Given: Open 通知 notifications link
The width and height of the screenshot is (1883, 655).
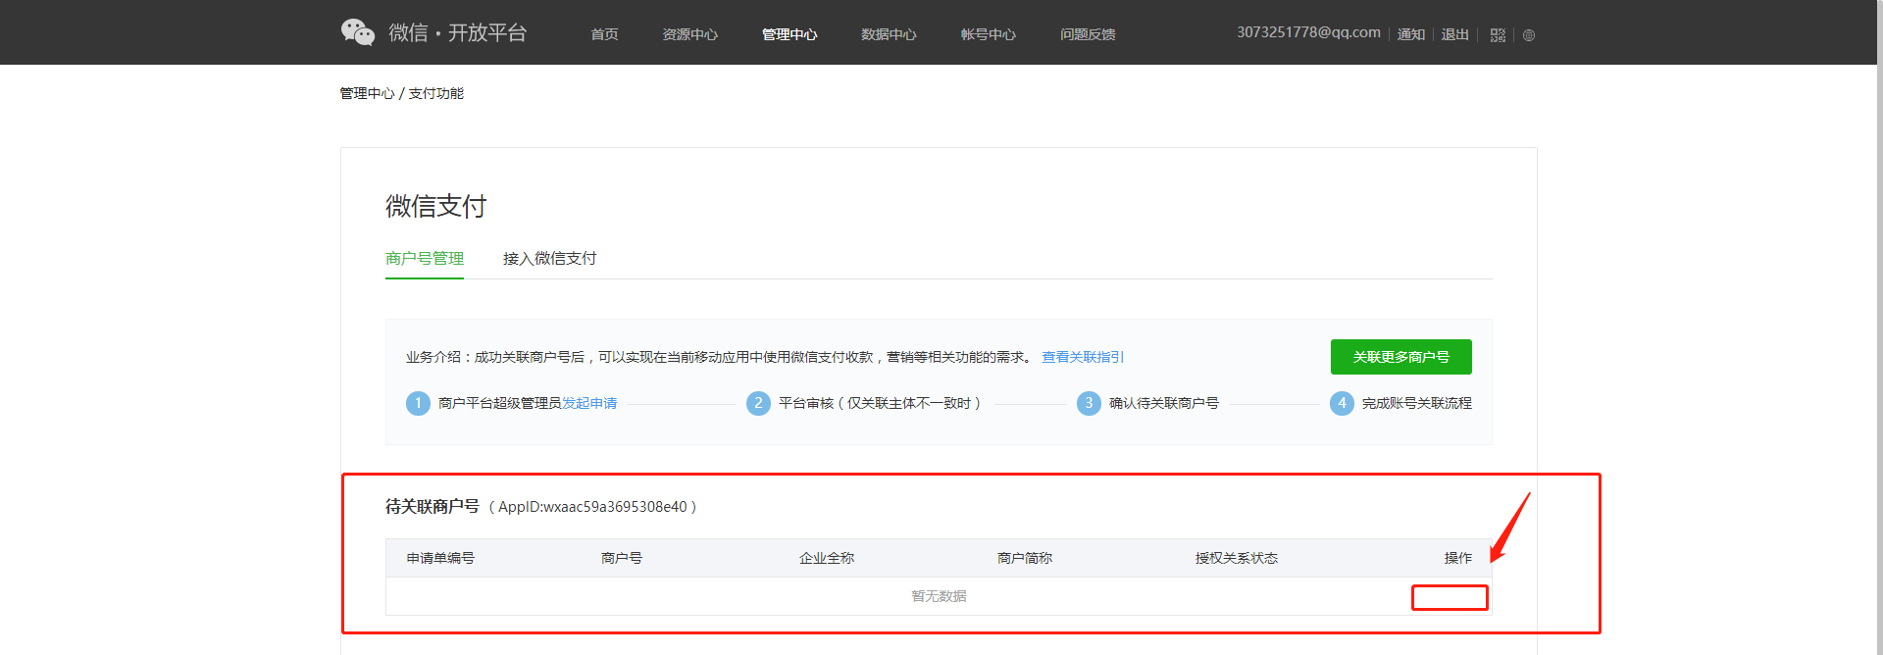Looking at the screenshot, I should click(1411, 34).
